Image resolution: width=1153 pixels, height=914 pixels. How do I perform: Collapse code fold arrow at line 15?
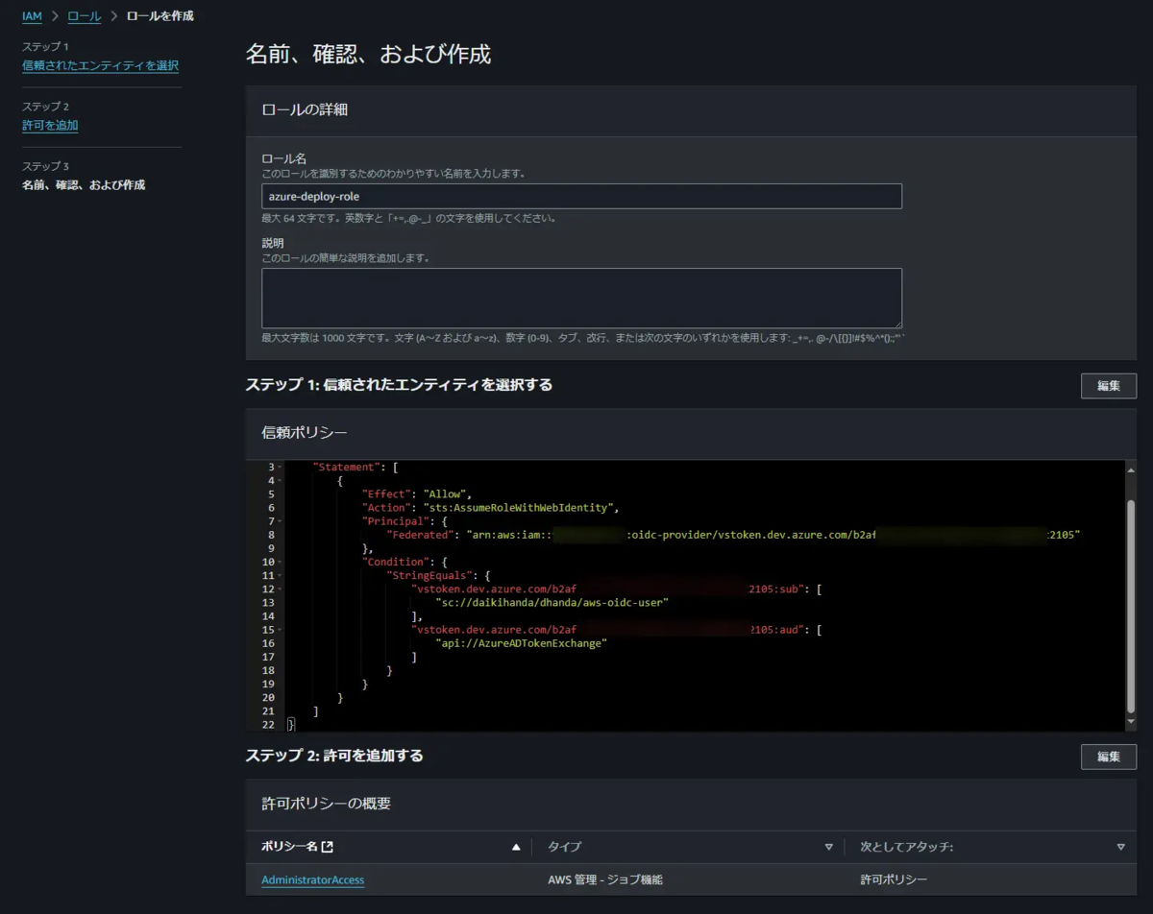(280, 629)
